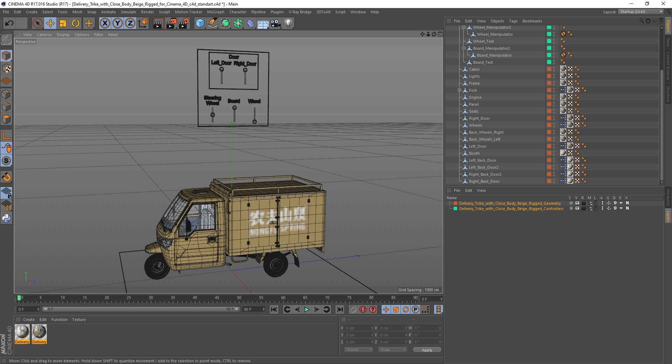Click the Wheel_Text layer color swatch
This screenshot has width=672, height=364.
[x=549, y=41]
